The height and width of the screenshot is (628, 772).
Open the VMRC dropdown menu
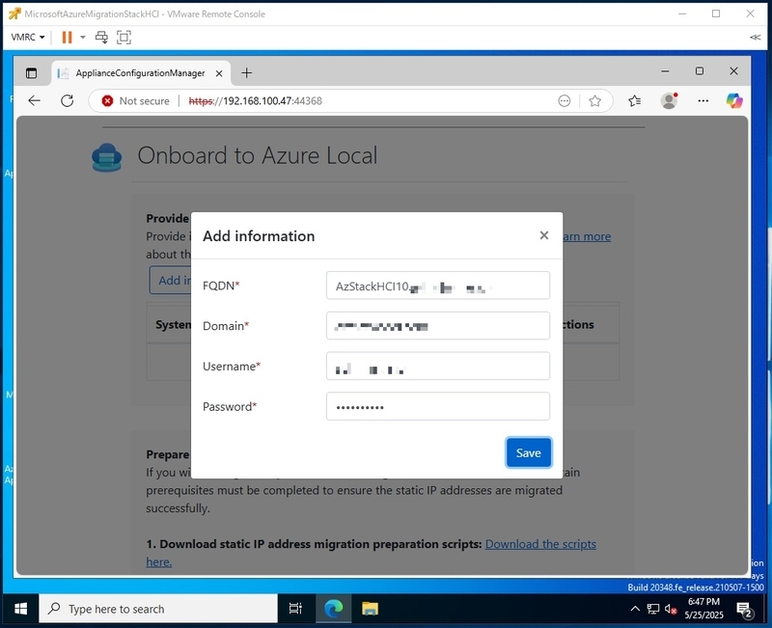tap(28, 37)
